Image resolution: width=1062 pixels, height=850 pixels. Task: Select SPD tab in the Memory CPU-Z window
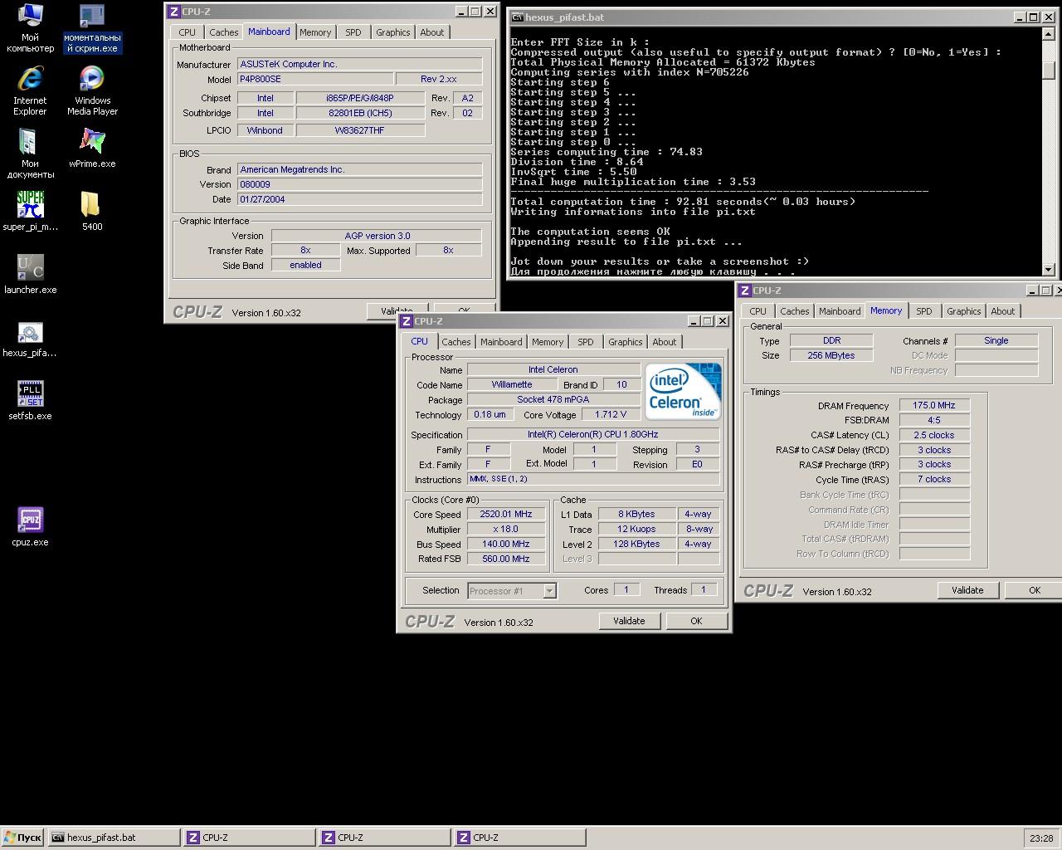tap(924, 311)
